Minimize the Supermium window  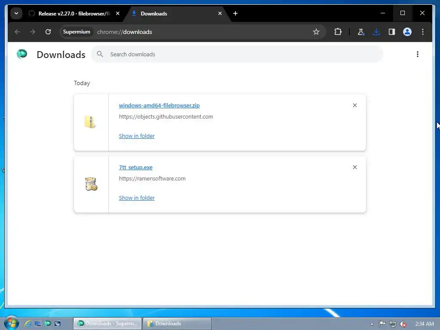coord(383,13)
